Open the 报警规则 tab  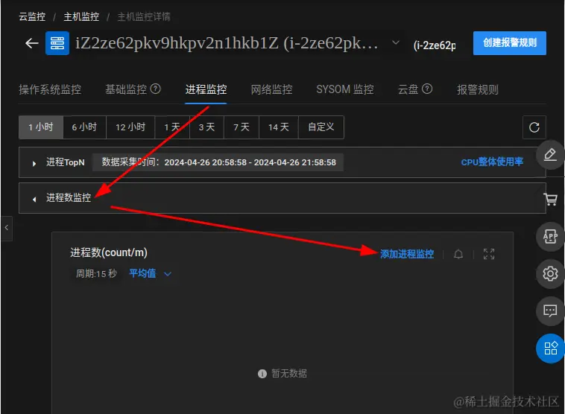(478, 89)
